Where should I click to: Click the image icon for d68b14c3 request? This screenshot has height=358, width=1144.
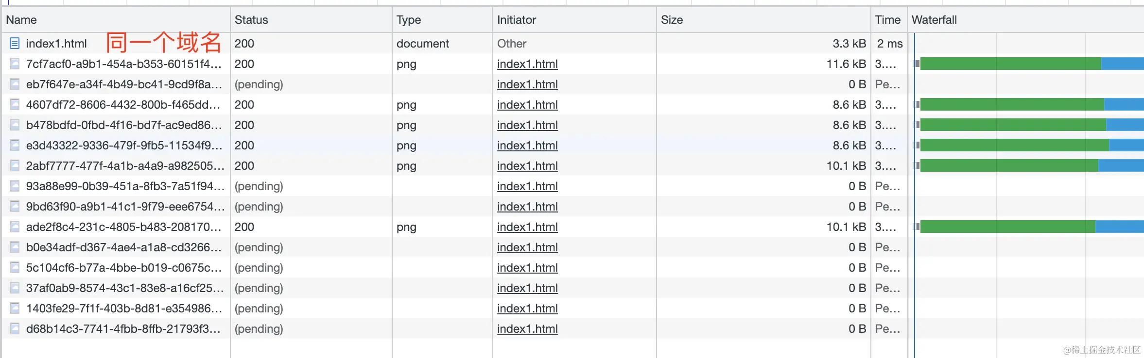pos(15,329)
